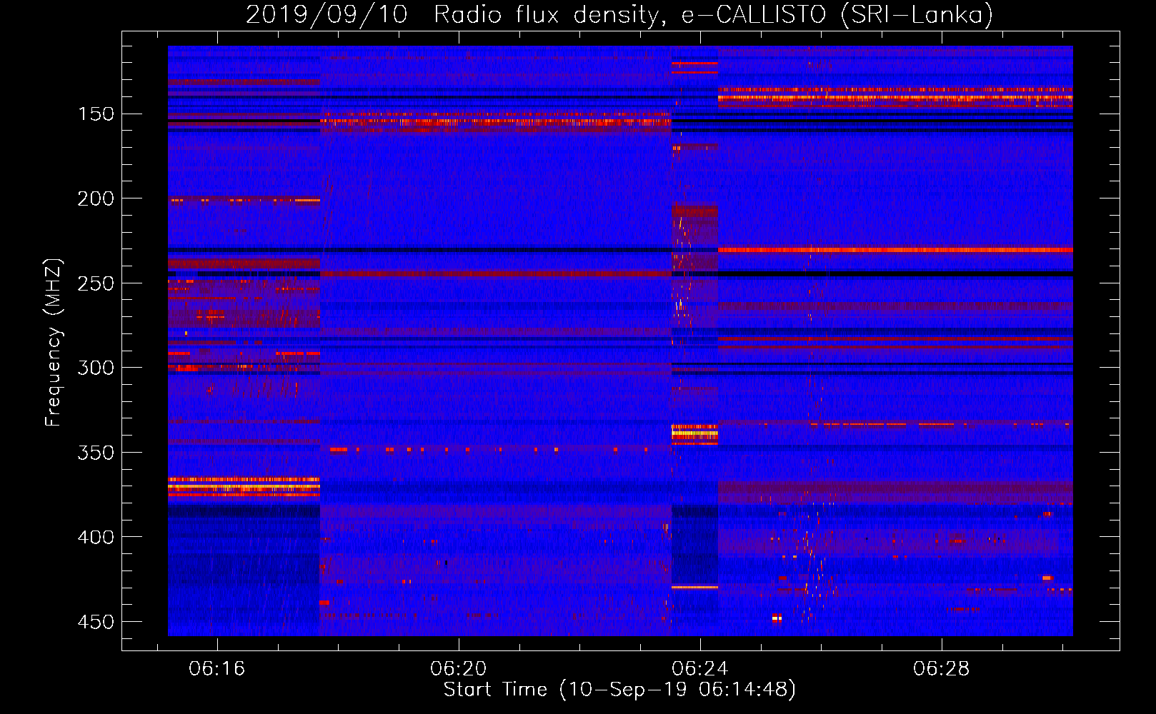Click the 06:24 time tick label
The width and height of the screenshot is (1156, 714).
pyautogui.click(x=700, y=668)
